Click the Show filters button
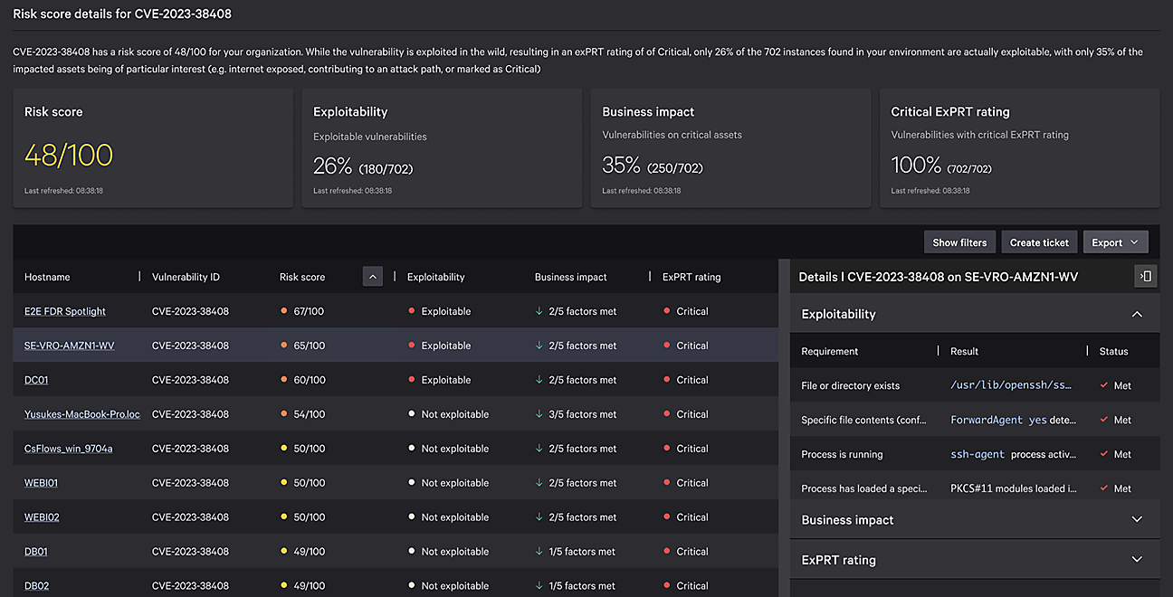 [959, 242]
